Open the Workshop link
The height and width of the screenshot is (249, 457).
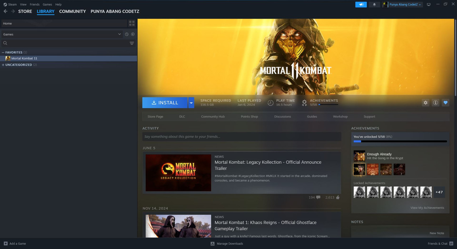[x=340, y=116]
